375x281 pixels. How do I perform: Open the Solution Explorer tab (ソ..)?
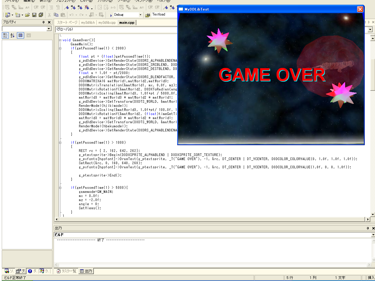point(9,271)
